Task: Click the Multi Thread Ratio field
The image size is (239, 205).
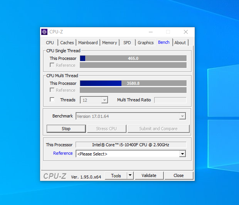Action: click(170, 100)
